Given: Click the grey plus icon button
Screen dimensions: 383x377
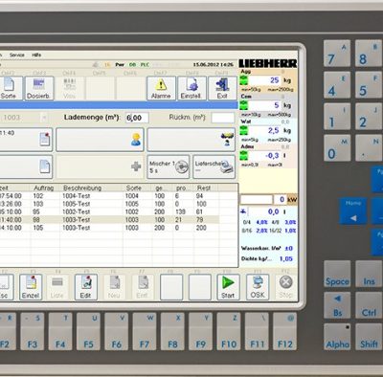Looking at the screenshot, I should (x=100, y=166).
